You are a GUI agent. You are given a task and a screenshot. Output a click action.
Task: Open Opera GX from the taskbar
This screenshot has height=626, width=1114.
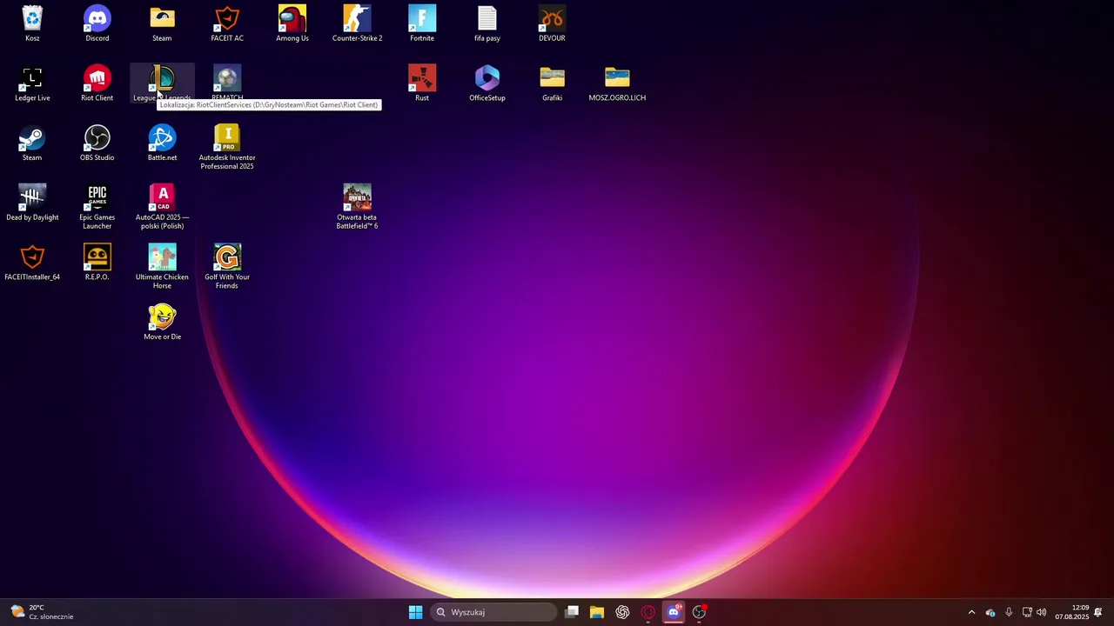tap(648, 612)
